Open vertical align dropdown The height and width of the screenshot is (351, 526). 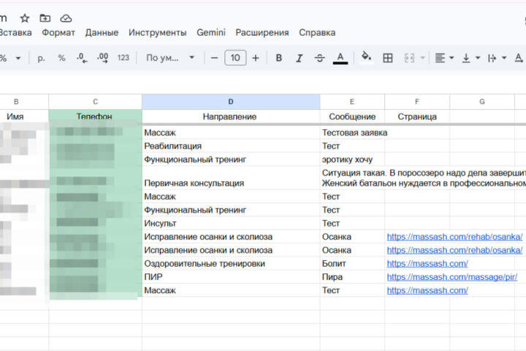470,58
